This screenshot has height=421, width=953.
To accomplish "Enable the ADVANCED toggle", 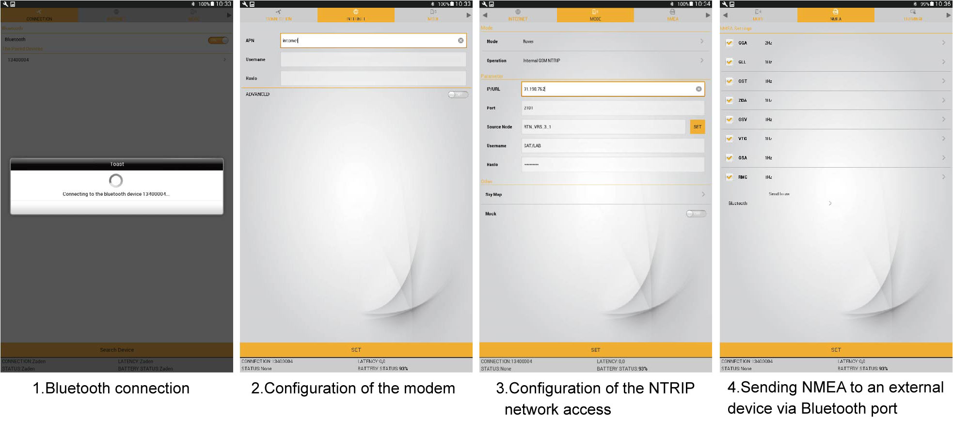I will pos(458,94).
